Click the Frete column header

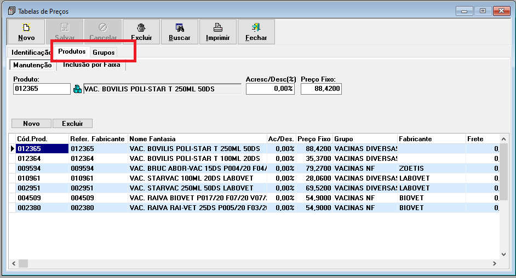click(x=483, y=138)
